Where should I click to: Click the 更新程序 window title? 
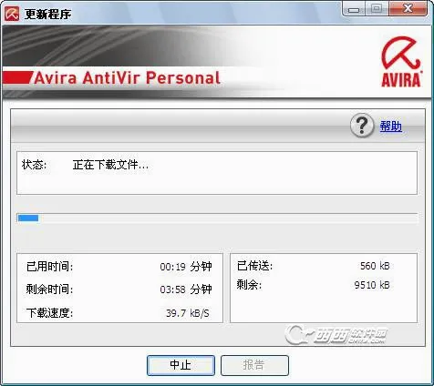(47, 14)
